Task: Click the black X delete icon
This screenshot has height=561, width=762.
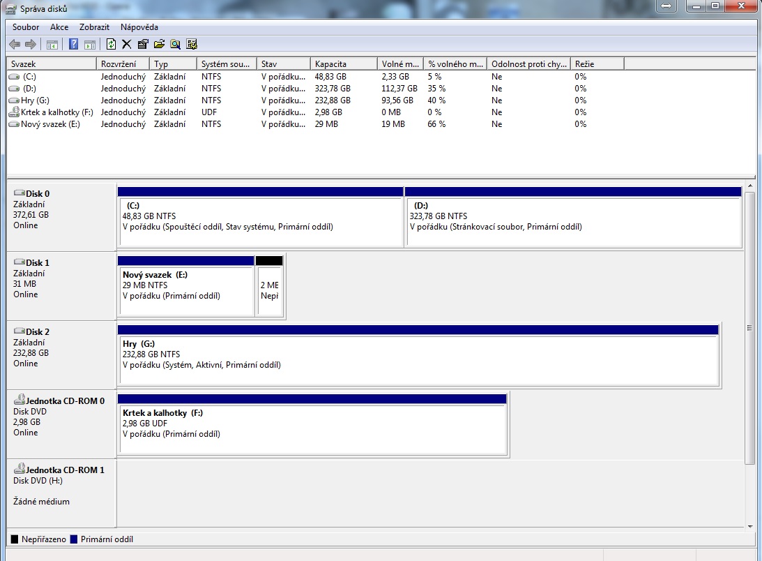Action: click(x=126, y=45)
